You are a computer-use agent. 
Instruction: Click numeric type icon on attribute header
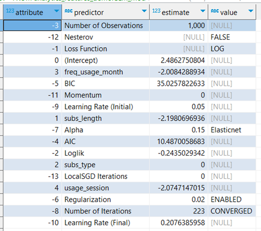pyautogui.click(x=10, y=11)
